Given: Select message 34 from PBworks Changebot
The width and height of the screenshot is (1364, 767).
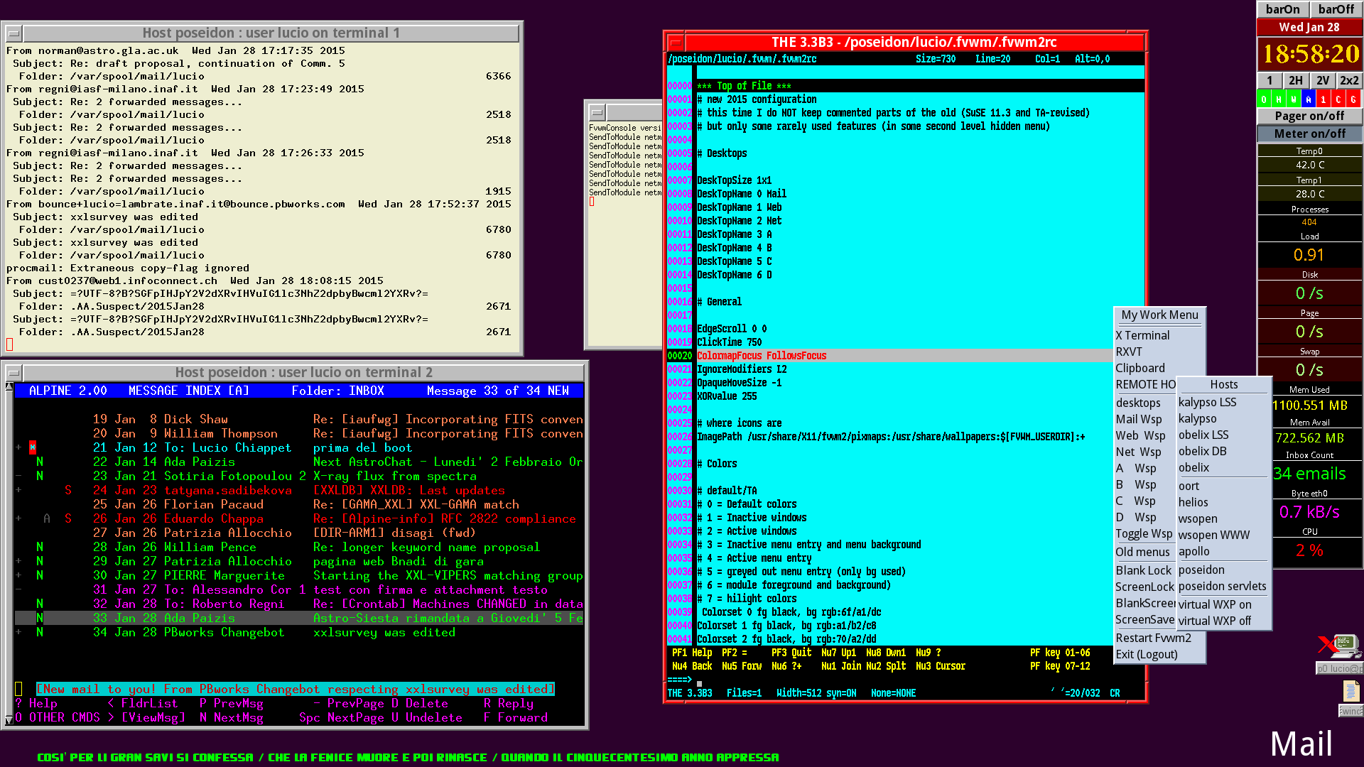Looking at the screenshot, I should coord(299,632).
